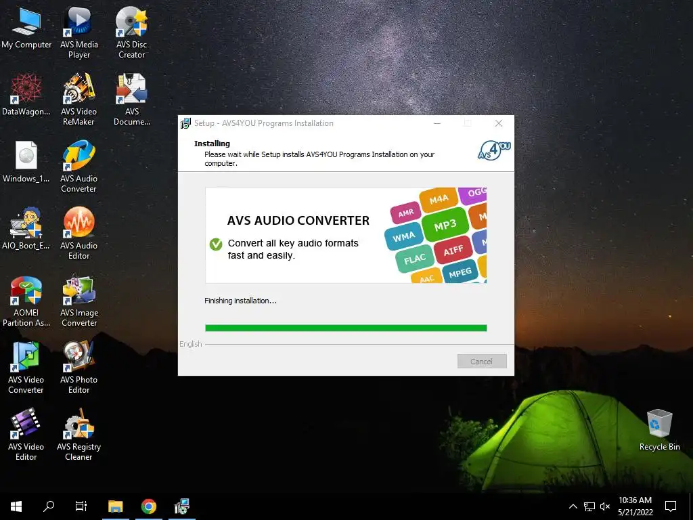Open Task View in taskbar
Image resolution: width=693 pixels, height=520 pixels.
tap(81, 506)
